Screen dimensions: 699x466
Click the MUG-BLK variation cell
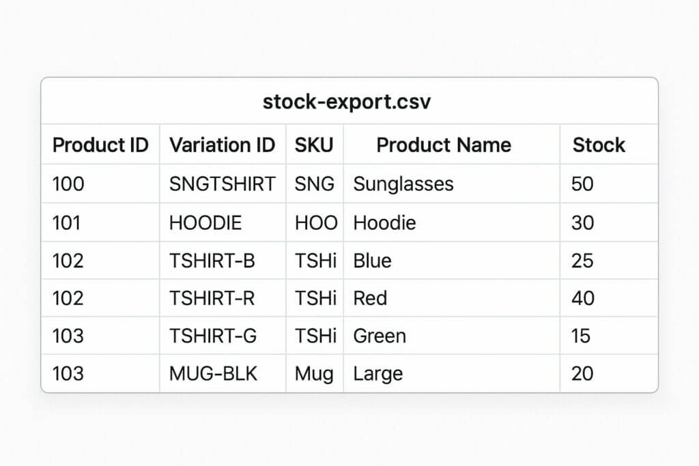[x=214, y=373]
